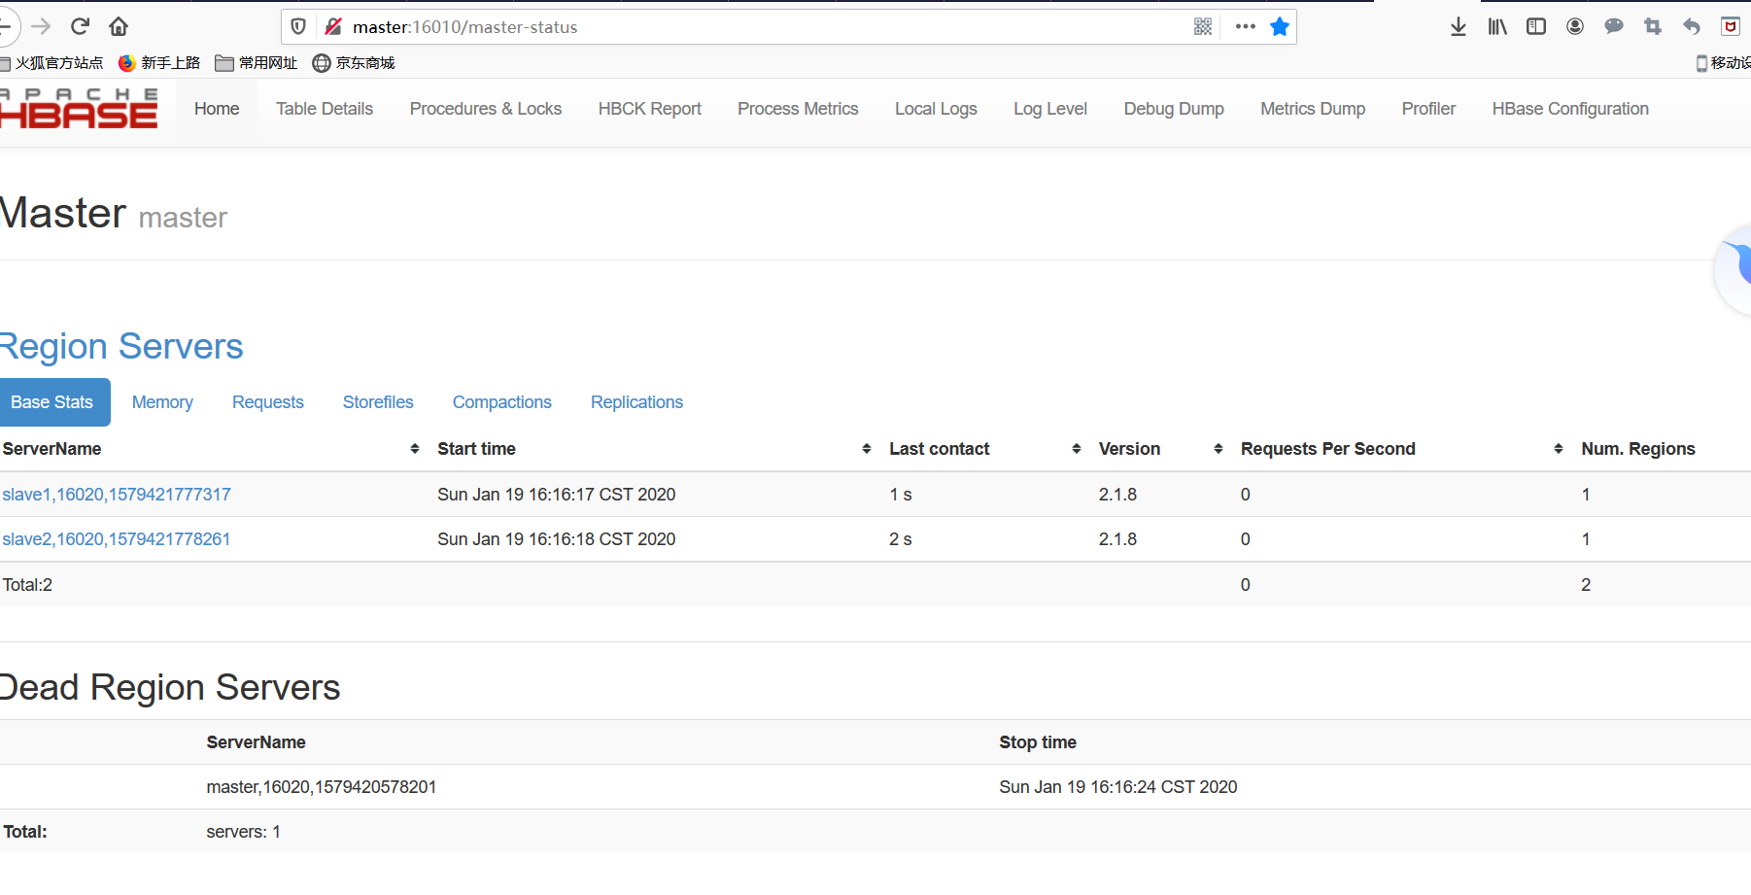Open the Firefox account avatar icon
This screenshot has height=895, width=1751.
tap(1575, 27)
